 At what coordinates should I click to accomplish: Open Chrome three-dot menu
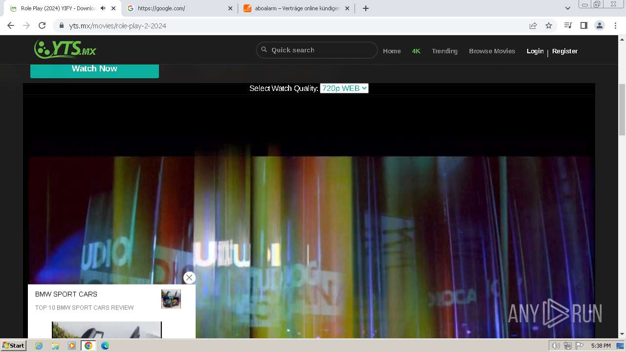[616, 25]
